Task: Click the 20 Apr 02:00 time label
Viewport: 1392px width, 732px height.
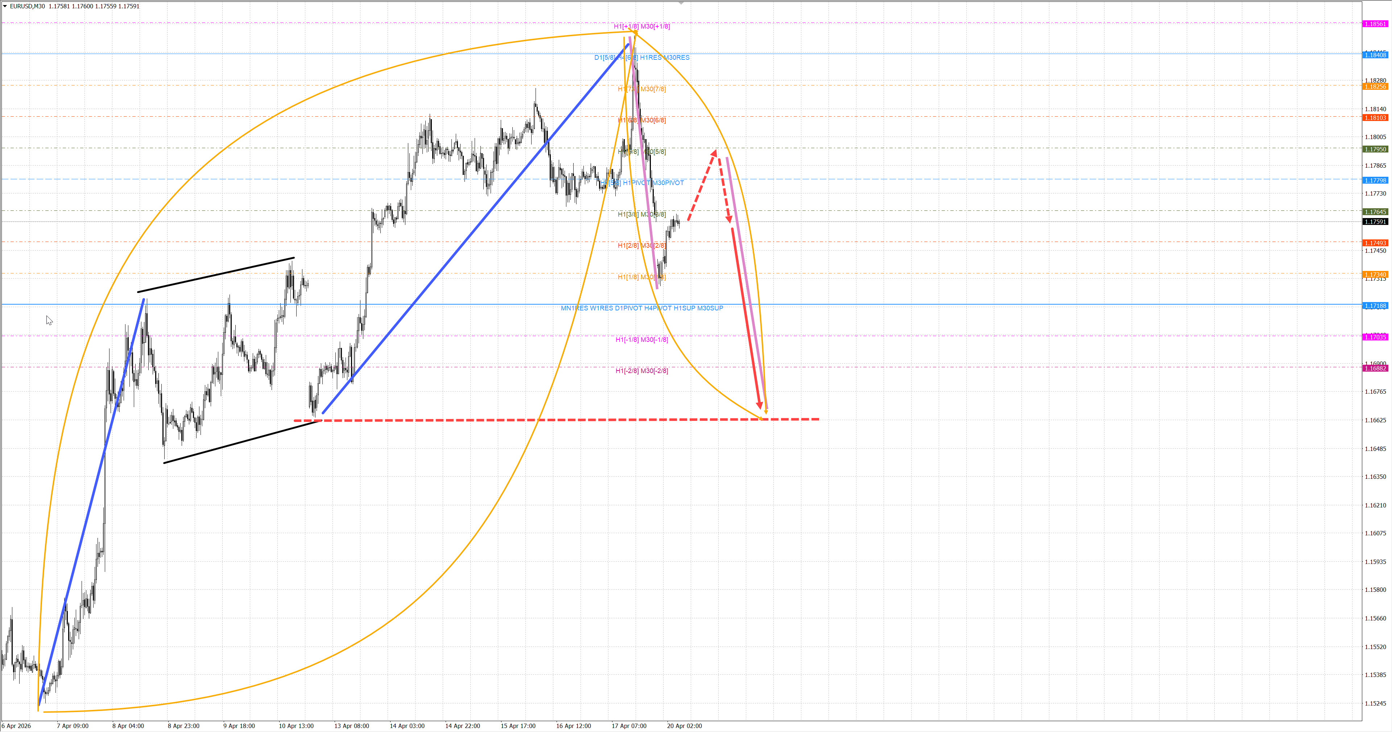Action: (x=685, y=726)
